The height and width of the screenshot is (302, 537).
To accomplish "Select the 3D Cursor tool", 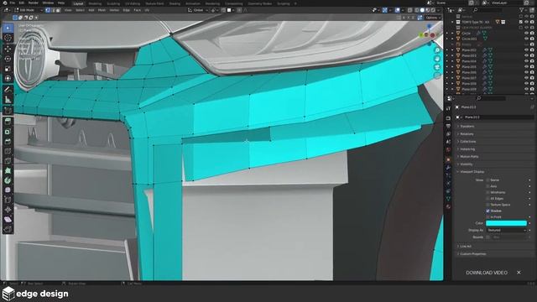I will [8, 38].
